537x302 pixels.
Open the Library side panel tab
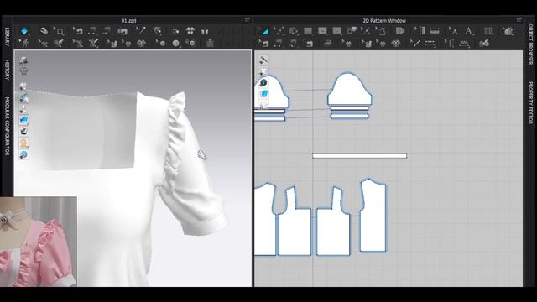point(7,37)
